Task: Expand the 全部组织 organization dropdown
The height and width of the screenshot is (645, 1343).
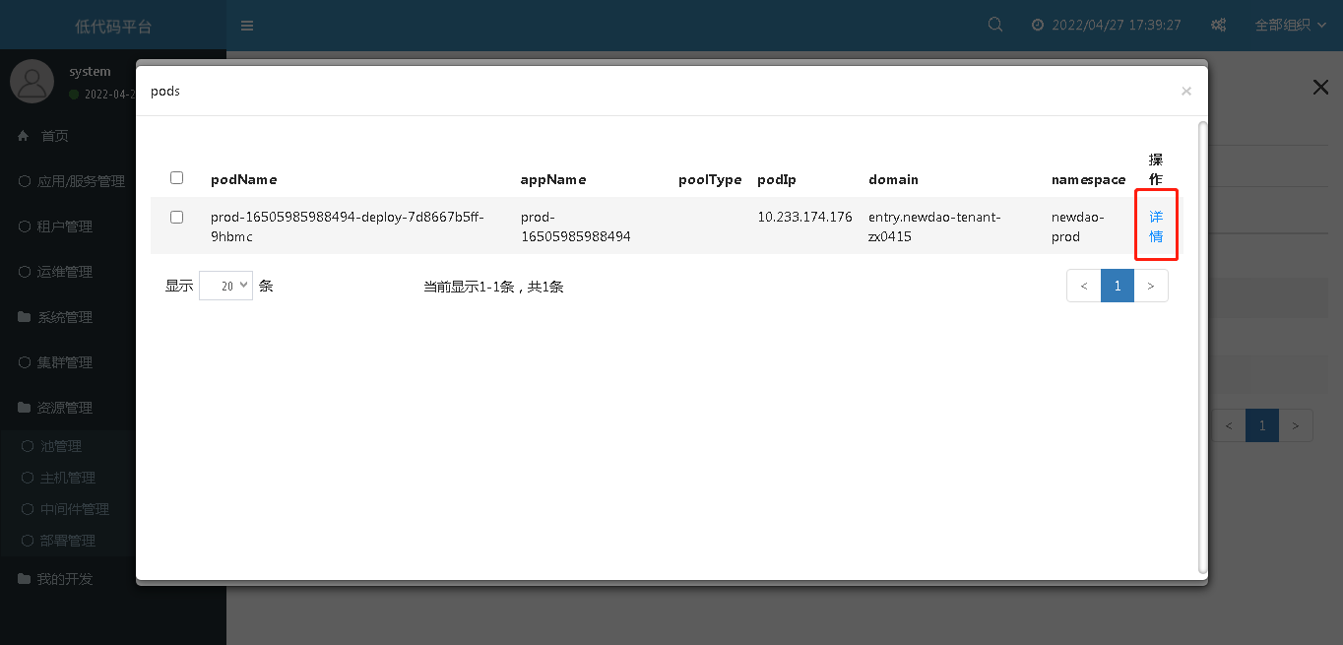Action: 1291,26
